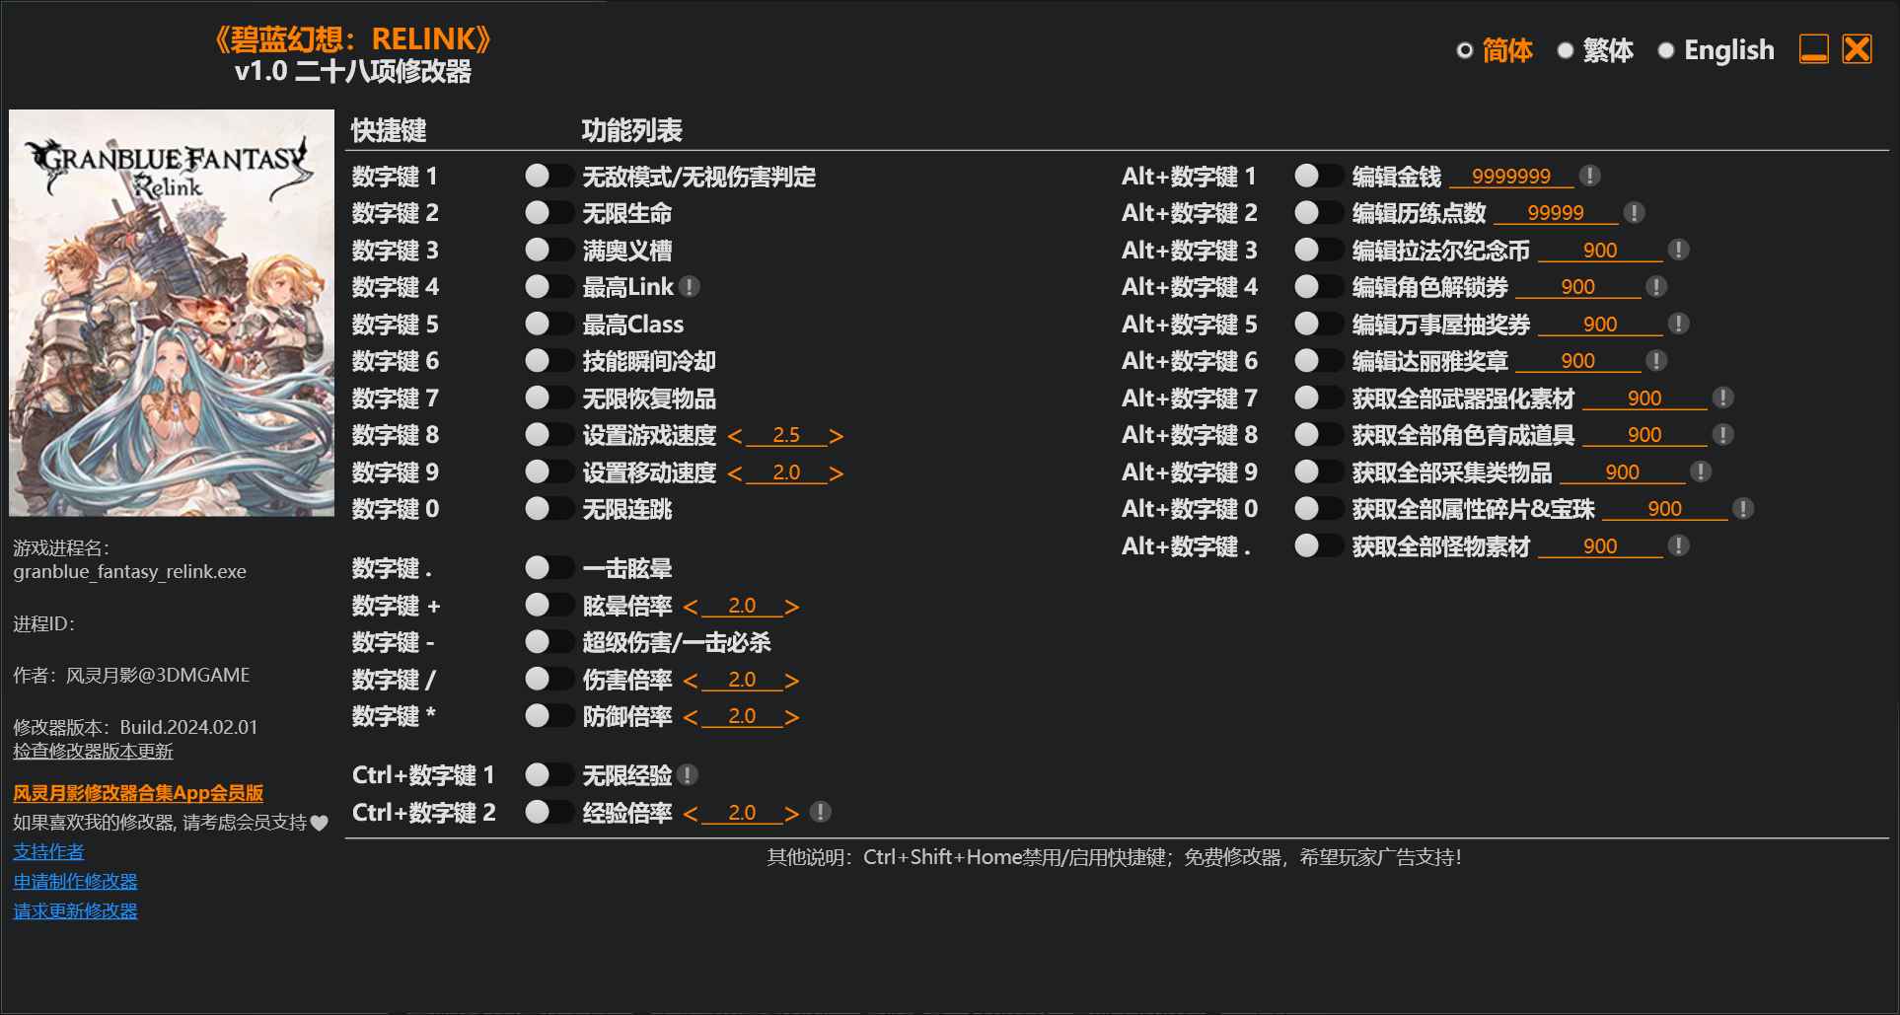This screenshot has height=1015, width=1900.
Task: Click the info icon after 获取全部属性碎片&宝珠
Action: tap(1741, 509)
